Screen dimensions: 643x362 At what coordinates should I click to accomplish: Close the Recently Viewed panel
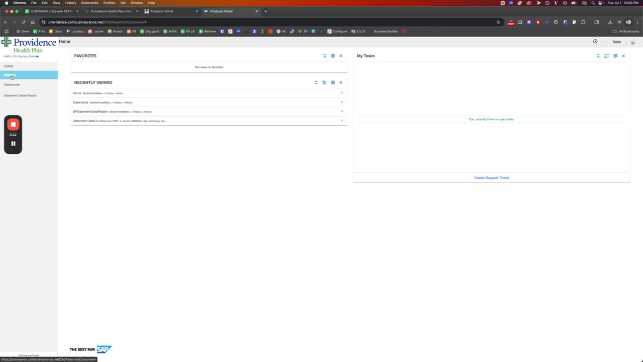[341, 82]
